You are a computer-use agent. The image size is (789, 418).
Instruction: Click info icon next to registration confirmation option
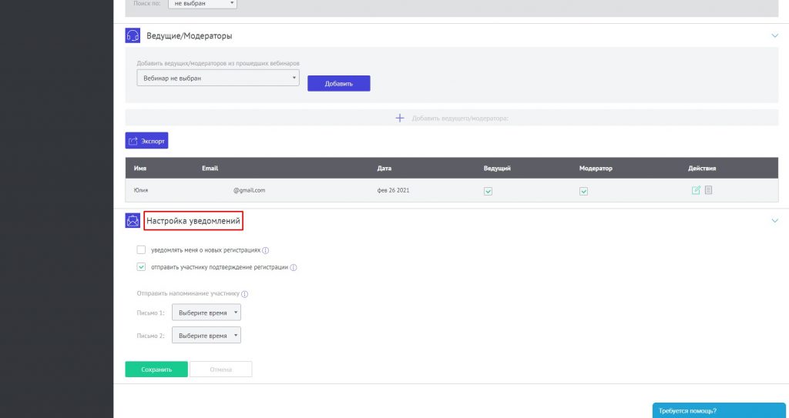tap(294, 268)
